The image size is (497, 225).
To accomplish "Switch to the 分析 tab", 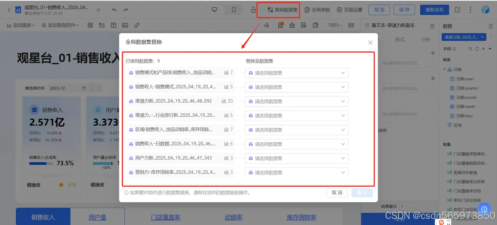I will pos(425,39).
